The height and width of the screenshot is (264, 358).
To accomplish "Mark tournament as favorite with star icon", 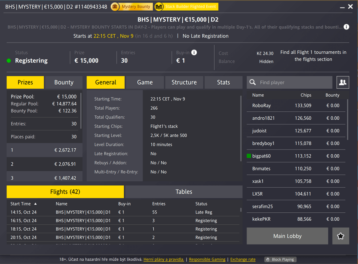I will click(x=340, y=236).
